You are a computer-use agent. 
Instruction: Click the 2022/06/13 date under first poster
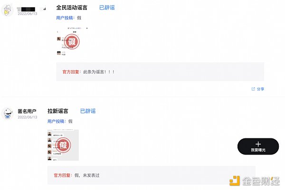(27, 14)
